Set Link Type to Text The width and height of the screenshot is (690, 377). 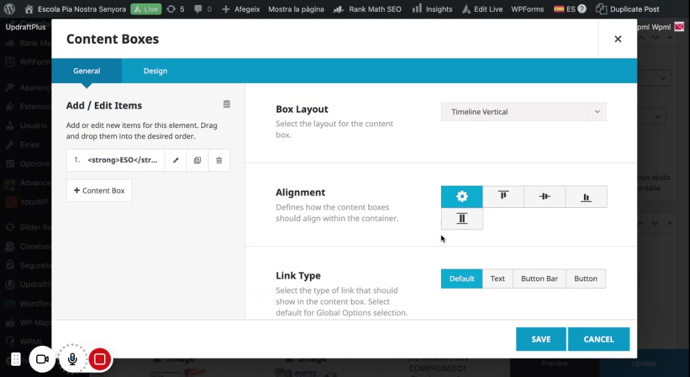(497, 278)
